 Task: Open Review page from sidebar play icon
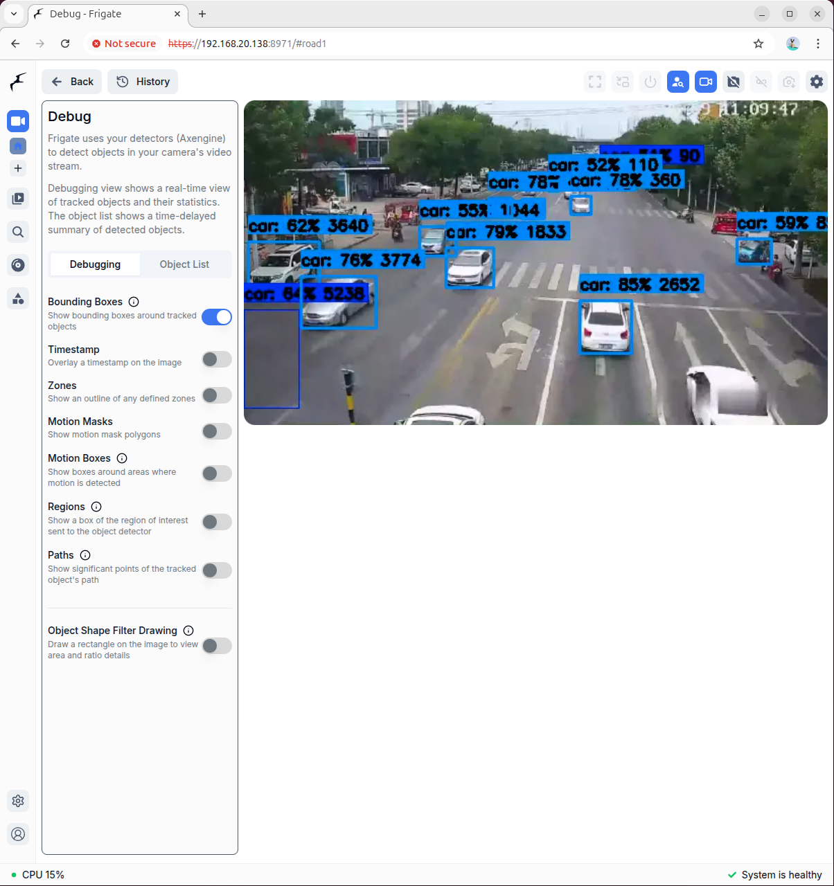pyautogui.click(x=18, y=199)
